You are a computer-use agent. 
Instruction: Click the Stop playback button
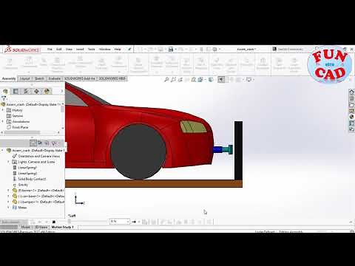[54, 222]
